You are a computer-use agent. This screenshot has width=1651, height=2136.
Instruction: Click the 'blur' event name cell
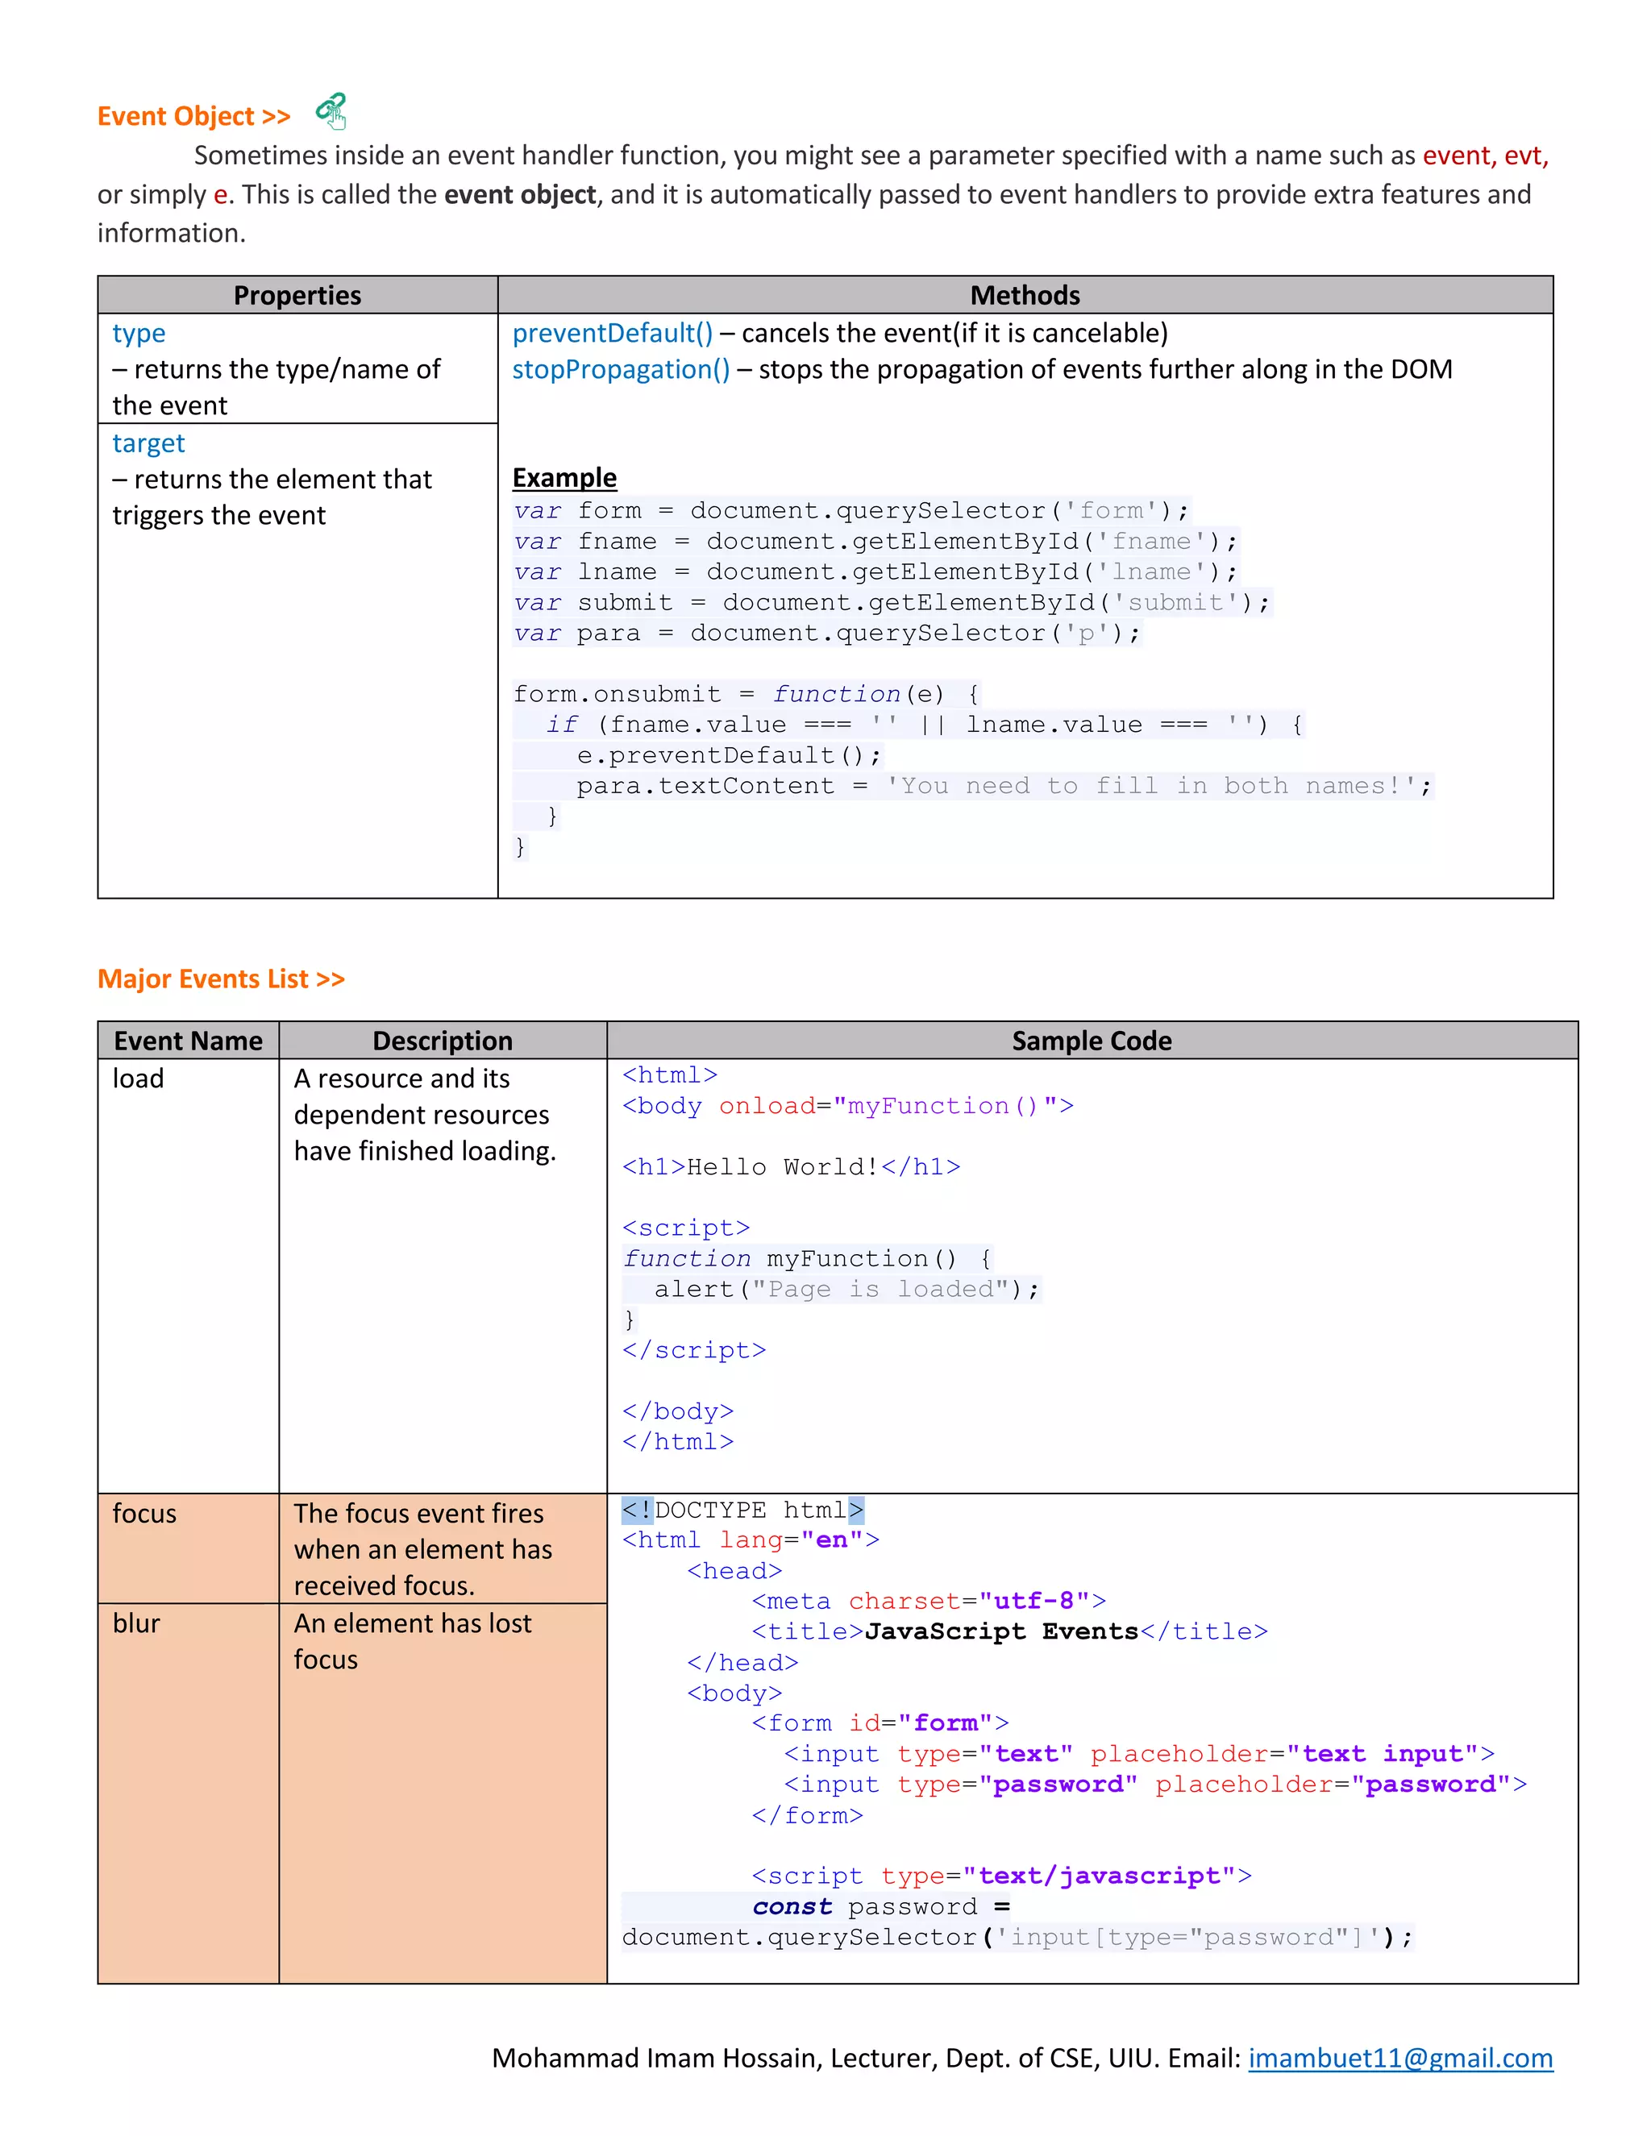pyautogui.click(x=136, y=1623)
